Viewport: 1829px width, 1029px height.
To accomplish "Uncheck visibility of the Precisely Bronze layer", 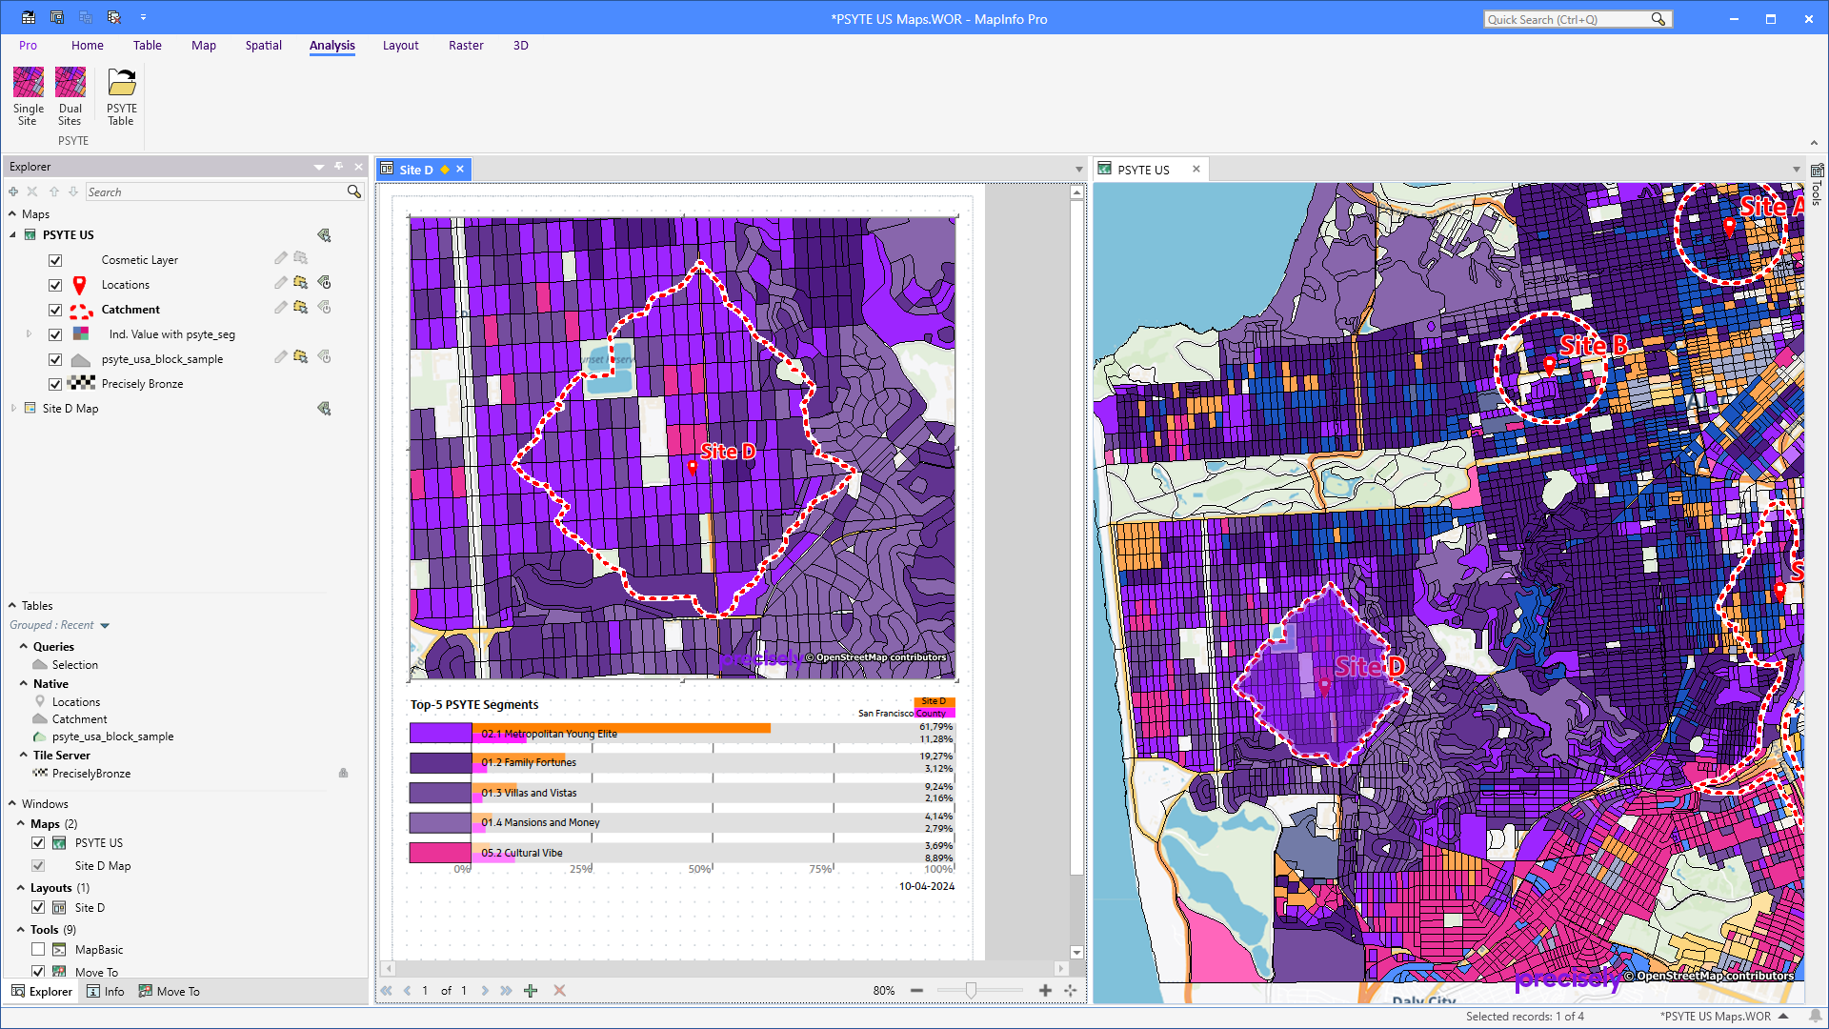I will coord(55,383).
